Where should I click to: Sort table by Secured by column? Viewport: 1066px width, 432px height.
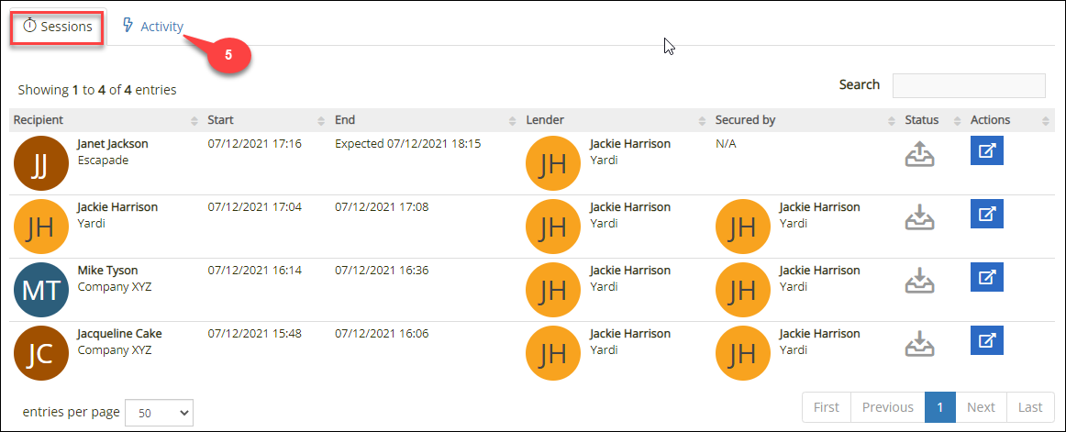click(x=745, y=120)
